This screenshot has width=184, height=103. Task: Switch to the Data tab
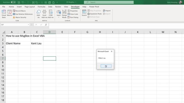(50, 7)
